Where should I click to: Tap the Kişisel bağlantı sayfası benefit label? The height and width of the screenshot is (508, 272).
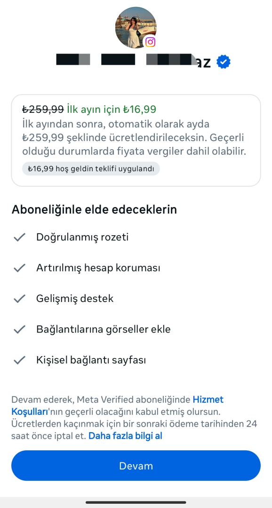point(91,360)
